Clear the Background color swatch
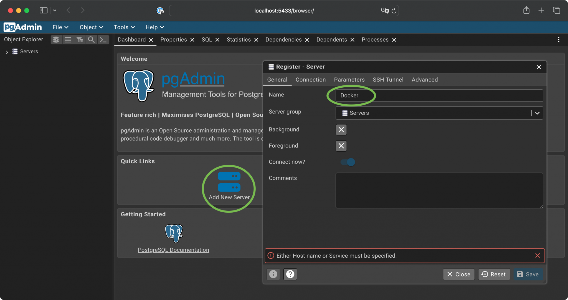The image size is (568, 300). point(341,129)
